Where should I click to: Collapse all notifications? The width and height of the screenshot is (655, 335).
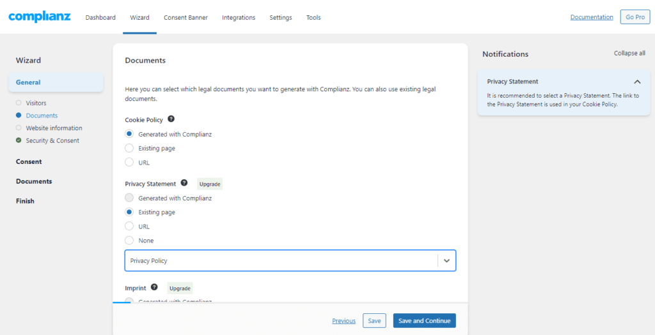(629, 54)
